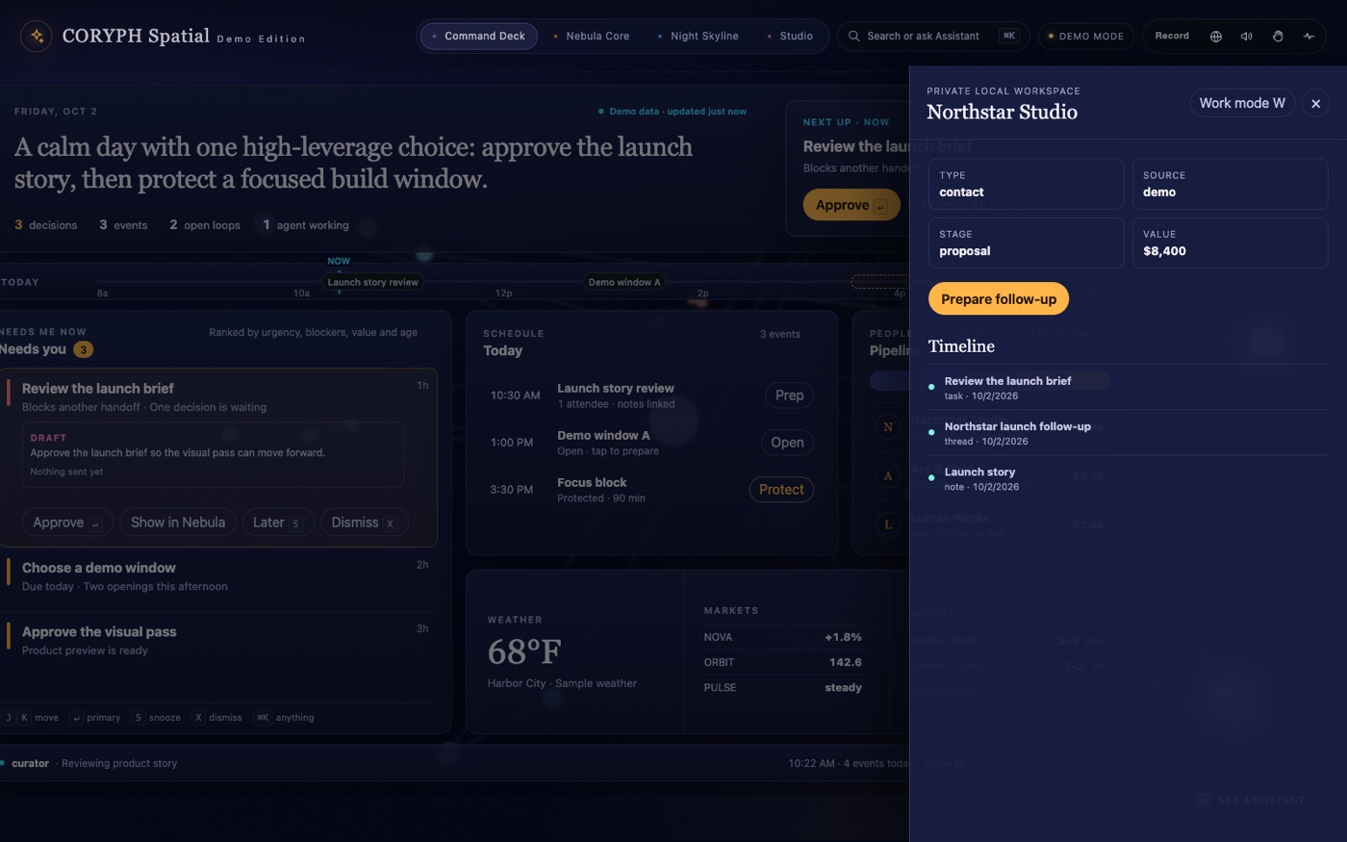Image resolution: width=1347 pixels, height=842 pixels.
Task: Protect the Focus block
Action: tap(781, 490)
